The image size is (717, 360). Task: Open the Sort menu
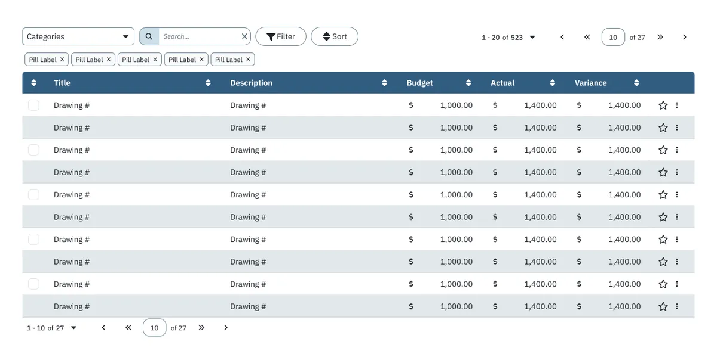[334, 36]
